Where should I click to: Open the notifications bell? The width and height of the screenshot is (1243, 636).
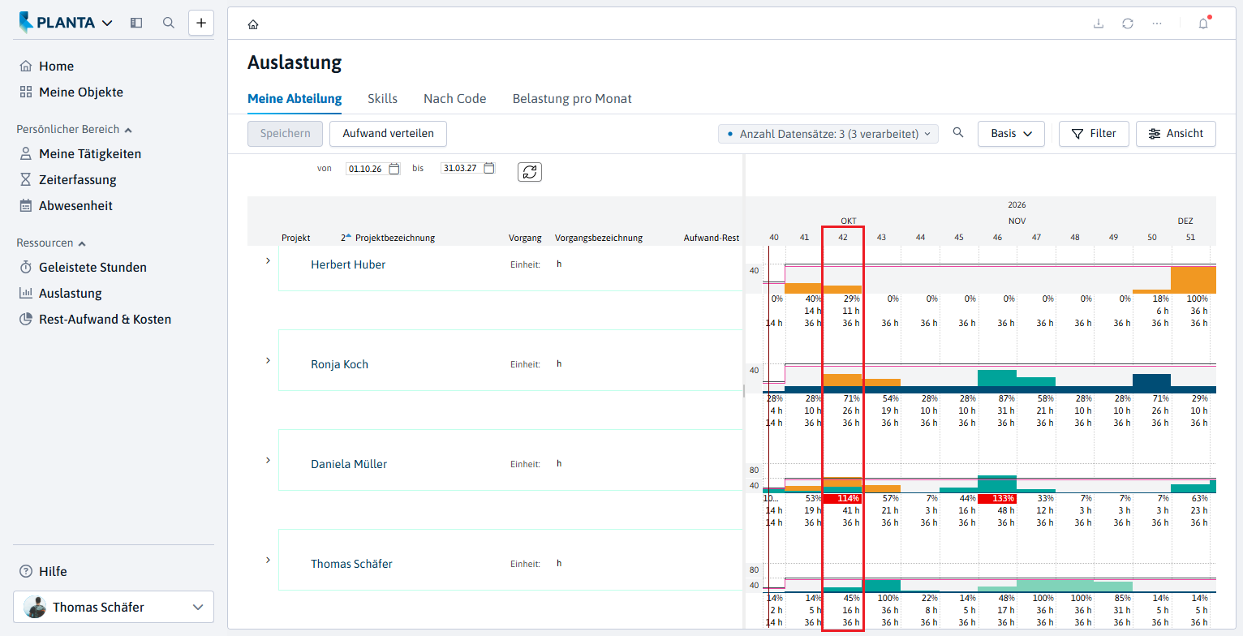1203,24
